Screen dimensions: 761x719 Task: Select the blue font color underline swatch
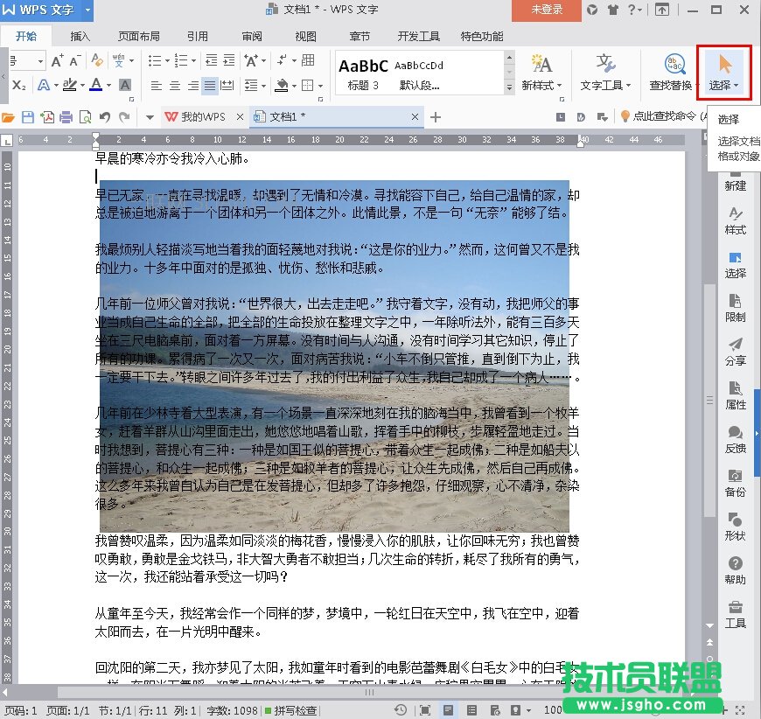94,86
